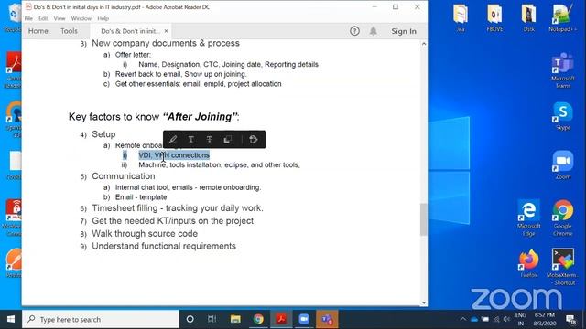Open the View menu
This screenshot has height=329, width=586.
[60, 18]
